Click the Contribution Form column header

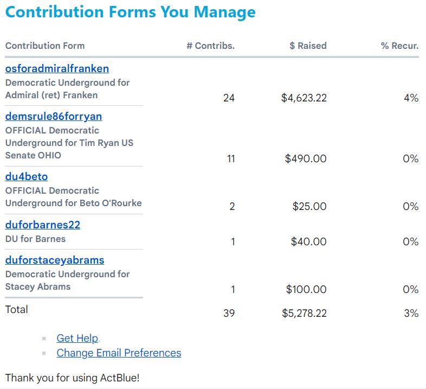click(45, 46)
